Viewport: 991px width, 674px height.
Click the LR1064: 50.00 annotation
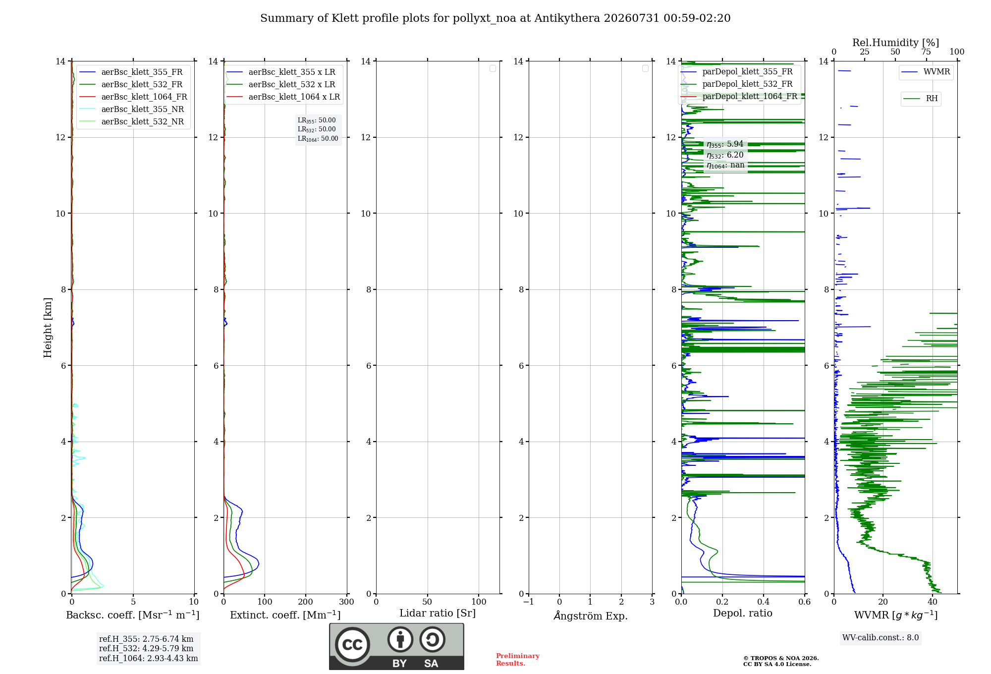coord(318,139)
